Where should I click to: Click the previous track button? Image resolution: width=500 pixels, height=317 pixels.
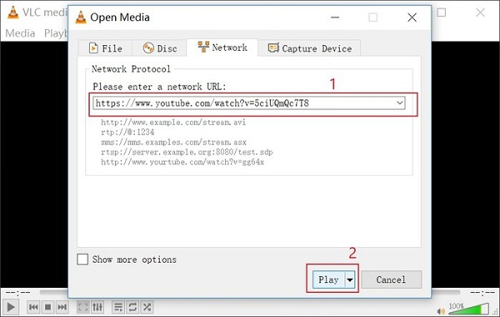click(33, 307)
